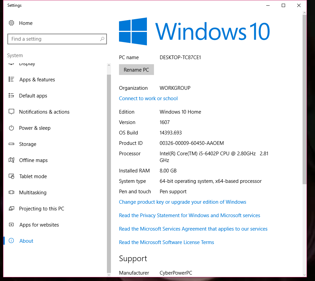This screenshot has width=315, height=281.
Task: Click the Default apps icon
Action: coord(11,96)
